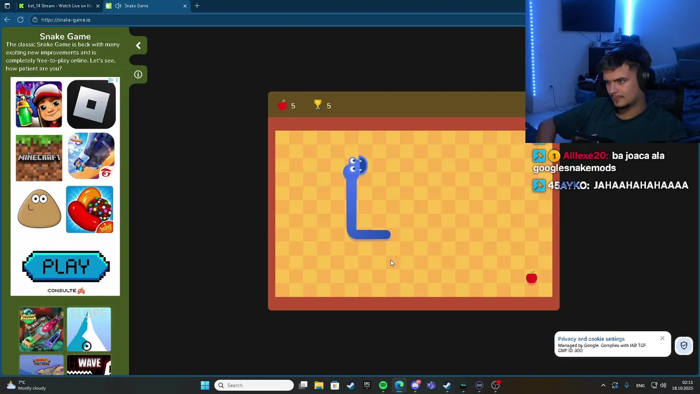Click 45AYKO's JAHAAHAHAHAAAA chat message
This screenshot has width=700, height=394.
611,186
